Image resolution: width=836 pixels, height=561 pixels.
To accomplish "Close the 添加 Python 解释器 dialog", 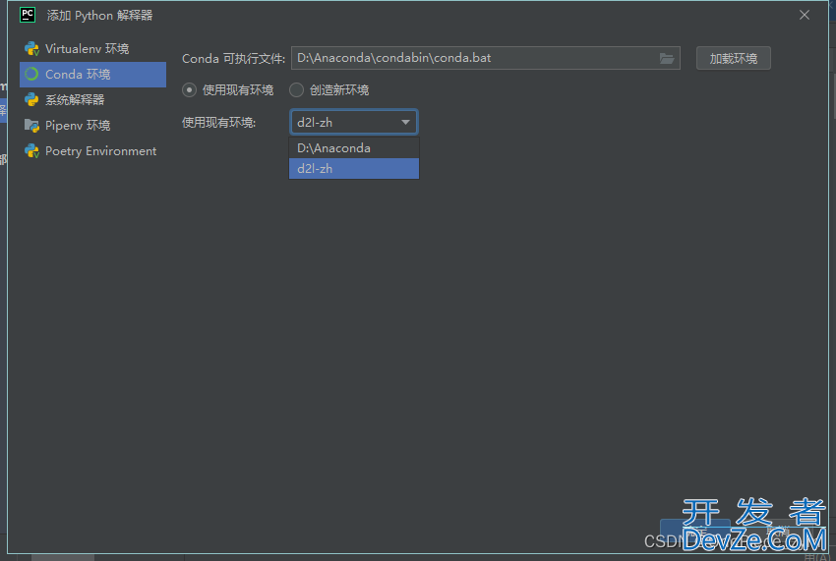I will [x=804, y=15].
